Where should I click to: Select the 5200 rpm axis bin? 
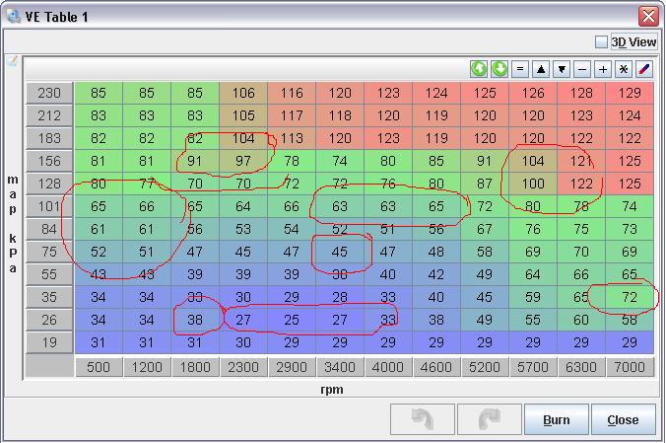pyautogui.click(x=485, y=367)
